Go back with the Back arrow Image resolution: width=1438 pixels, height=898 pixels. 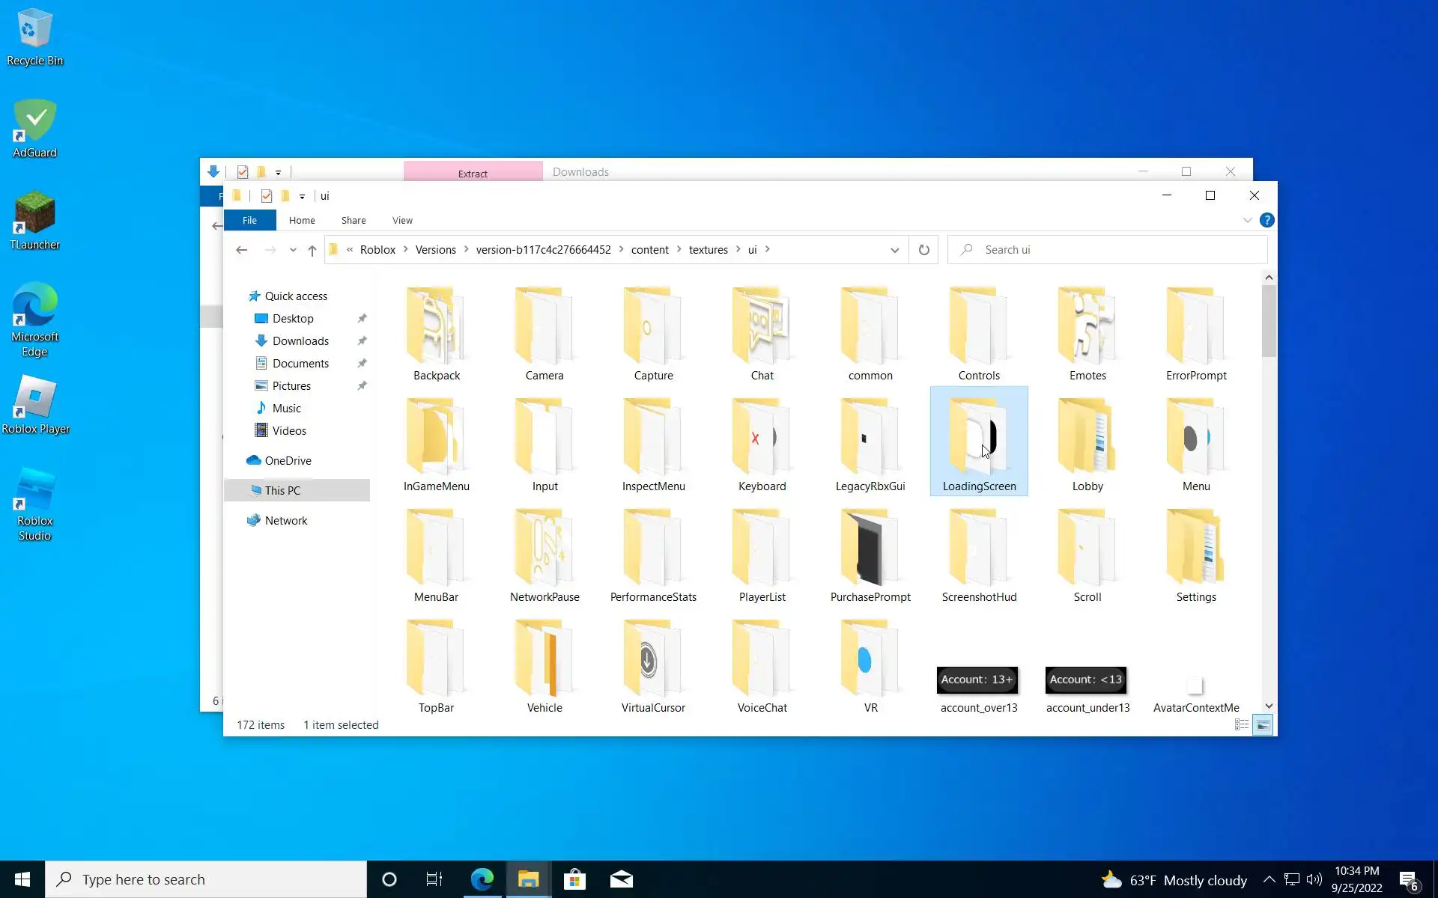(241, 250)
